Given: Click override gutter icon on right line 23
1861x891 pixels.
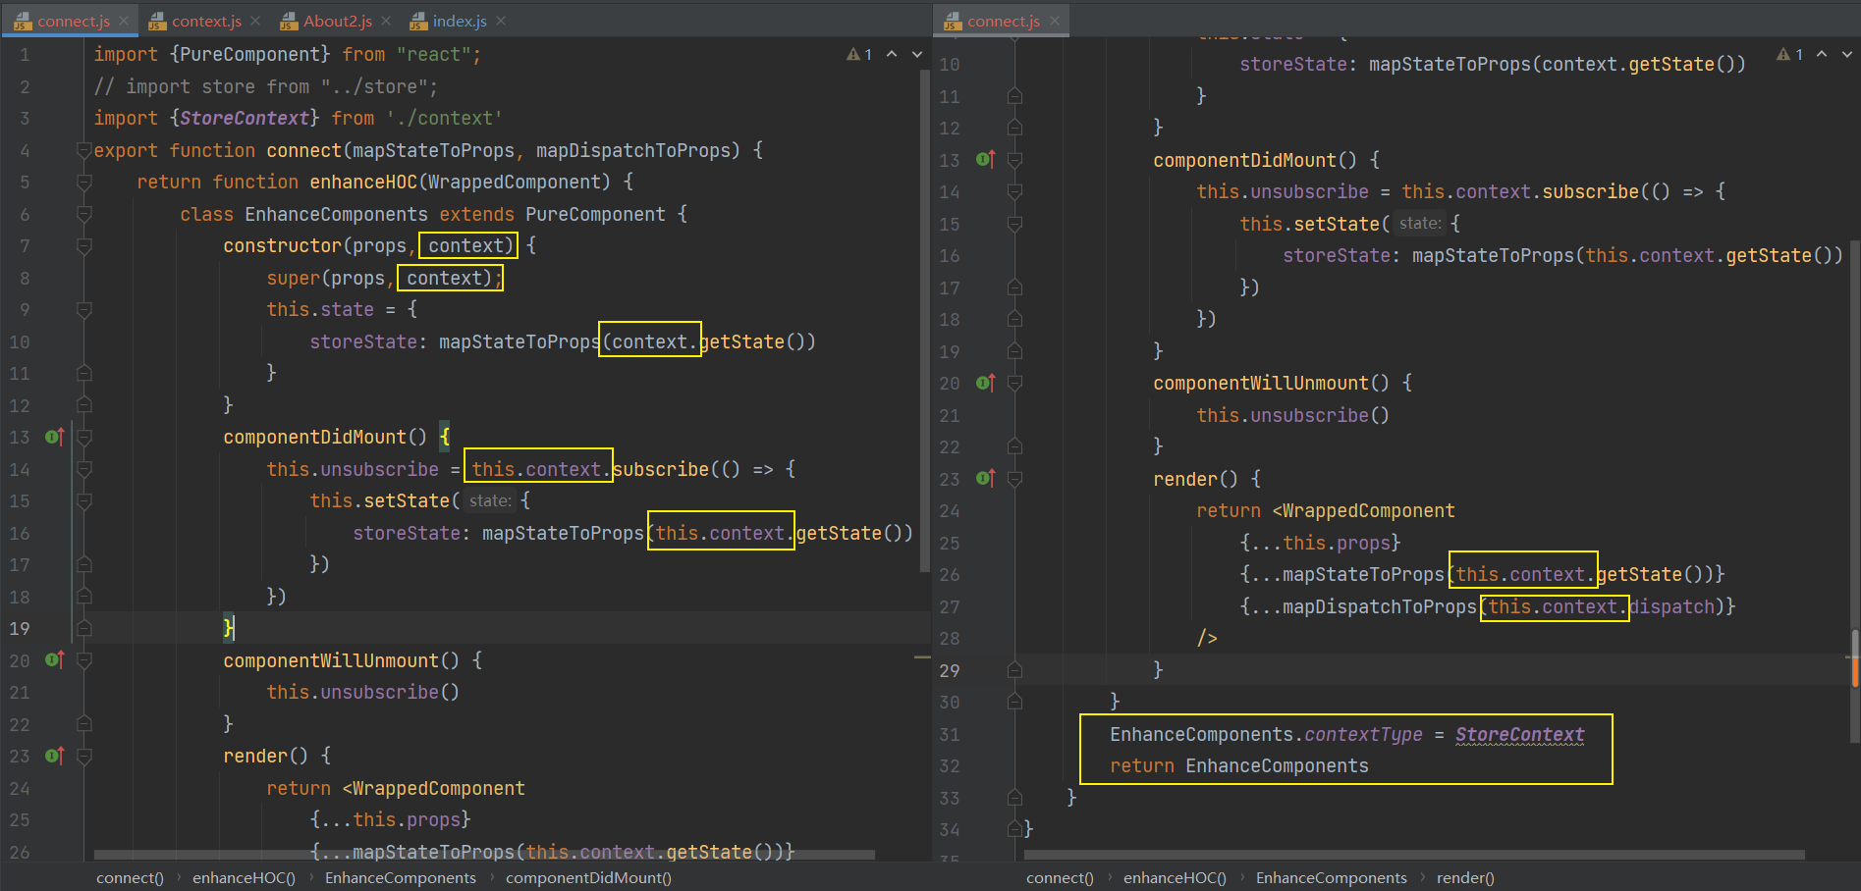Looking at the screenshot, I should tap(986, 479).
